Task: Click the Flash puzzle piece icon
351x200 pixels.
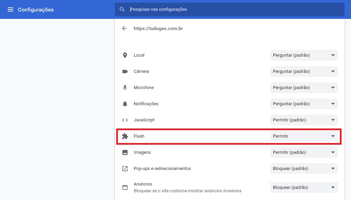Action: pos(125,136)
